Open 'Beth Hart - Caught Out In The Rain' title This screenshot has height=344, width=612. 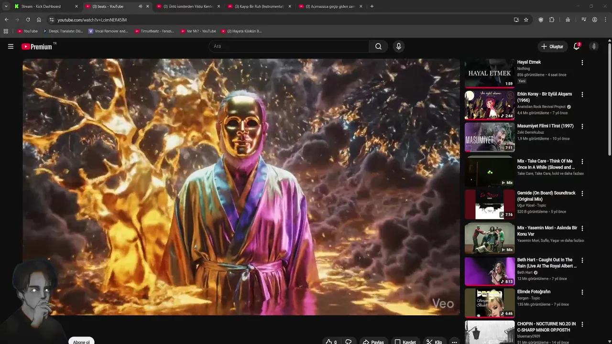tap(547, 263)
